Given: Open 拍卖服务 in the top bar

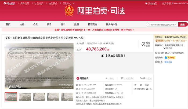Looking at the screenshot, I should [53, 3].
